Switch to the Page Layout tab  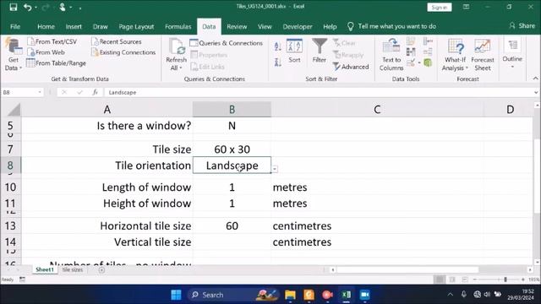136,26
